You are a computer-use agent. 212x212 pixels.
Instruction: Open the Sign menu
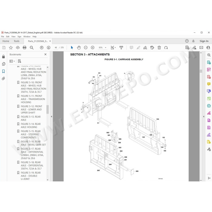point(19,37)
